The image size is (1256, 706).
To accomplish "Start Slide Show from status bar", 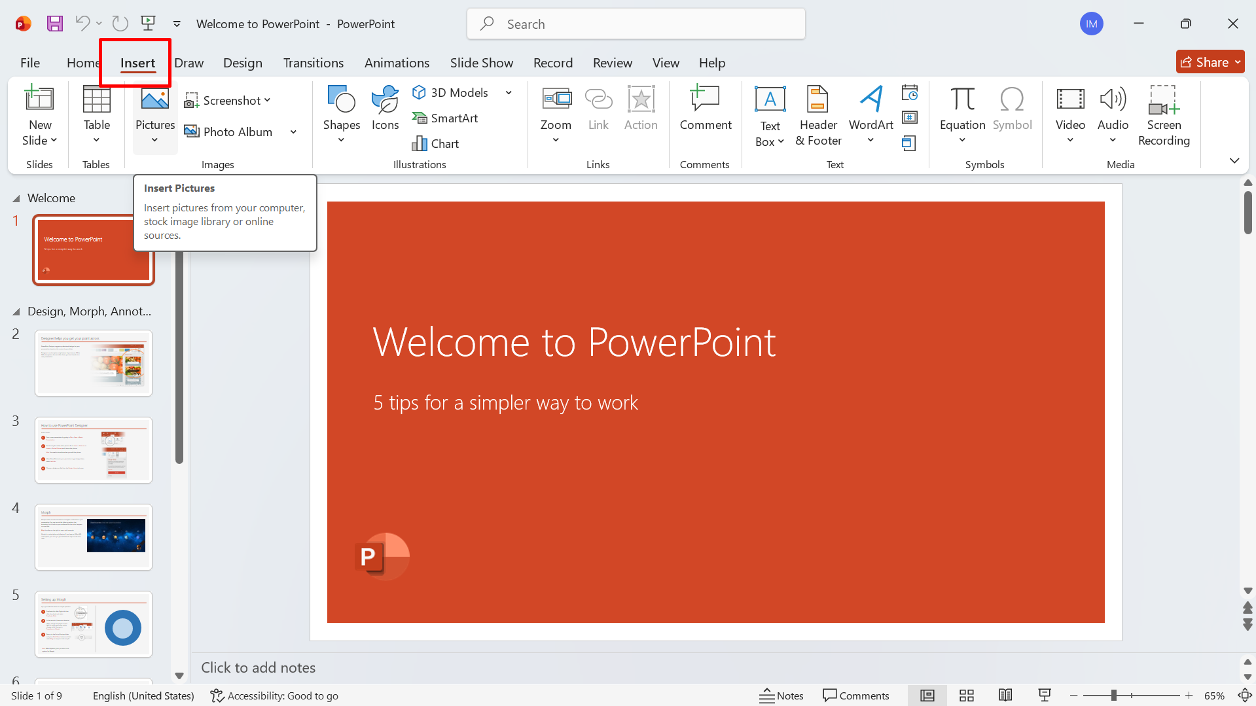I will coord(1045,696).
